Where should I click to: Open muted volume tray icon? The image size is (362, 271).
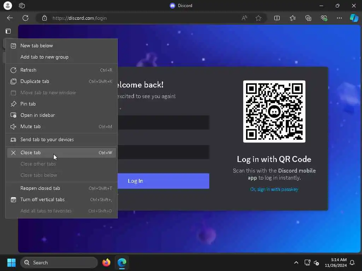pyautogui.click(x=316, y=263)
